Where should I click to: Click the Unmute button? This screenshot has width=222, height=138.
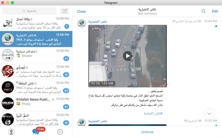tap(147, 132)
